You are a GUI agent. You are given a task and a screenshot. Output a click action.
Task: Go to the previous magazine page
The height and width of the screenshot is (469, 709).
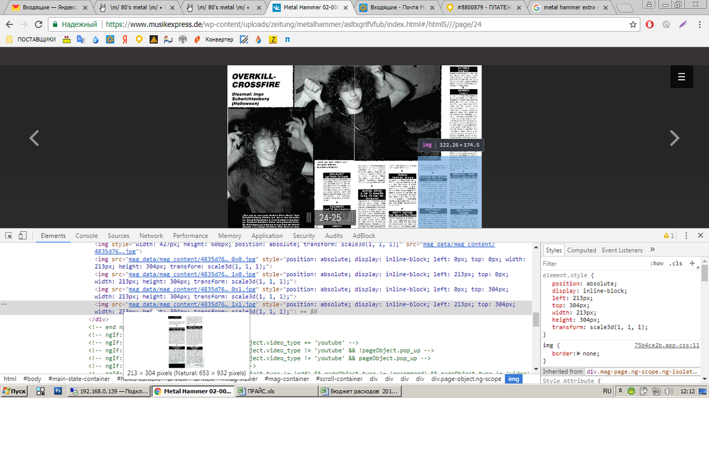point(34,138)
